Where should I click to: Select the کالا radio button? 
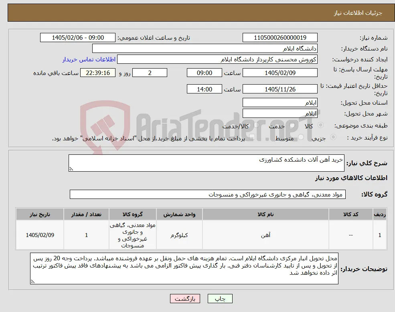[x=321, y=125]
